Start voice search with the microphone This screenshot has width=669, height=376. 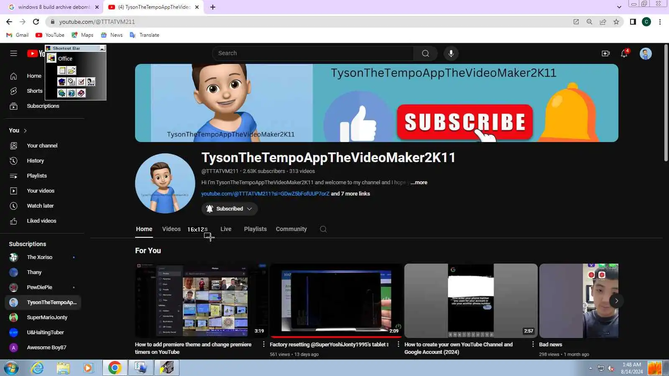(451, 53)
